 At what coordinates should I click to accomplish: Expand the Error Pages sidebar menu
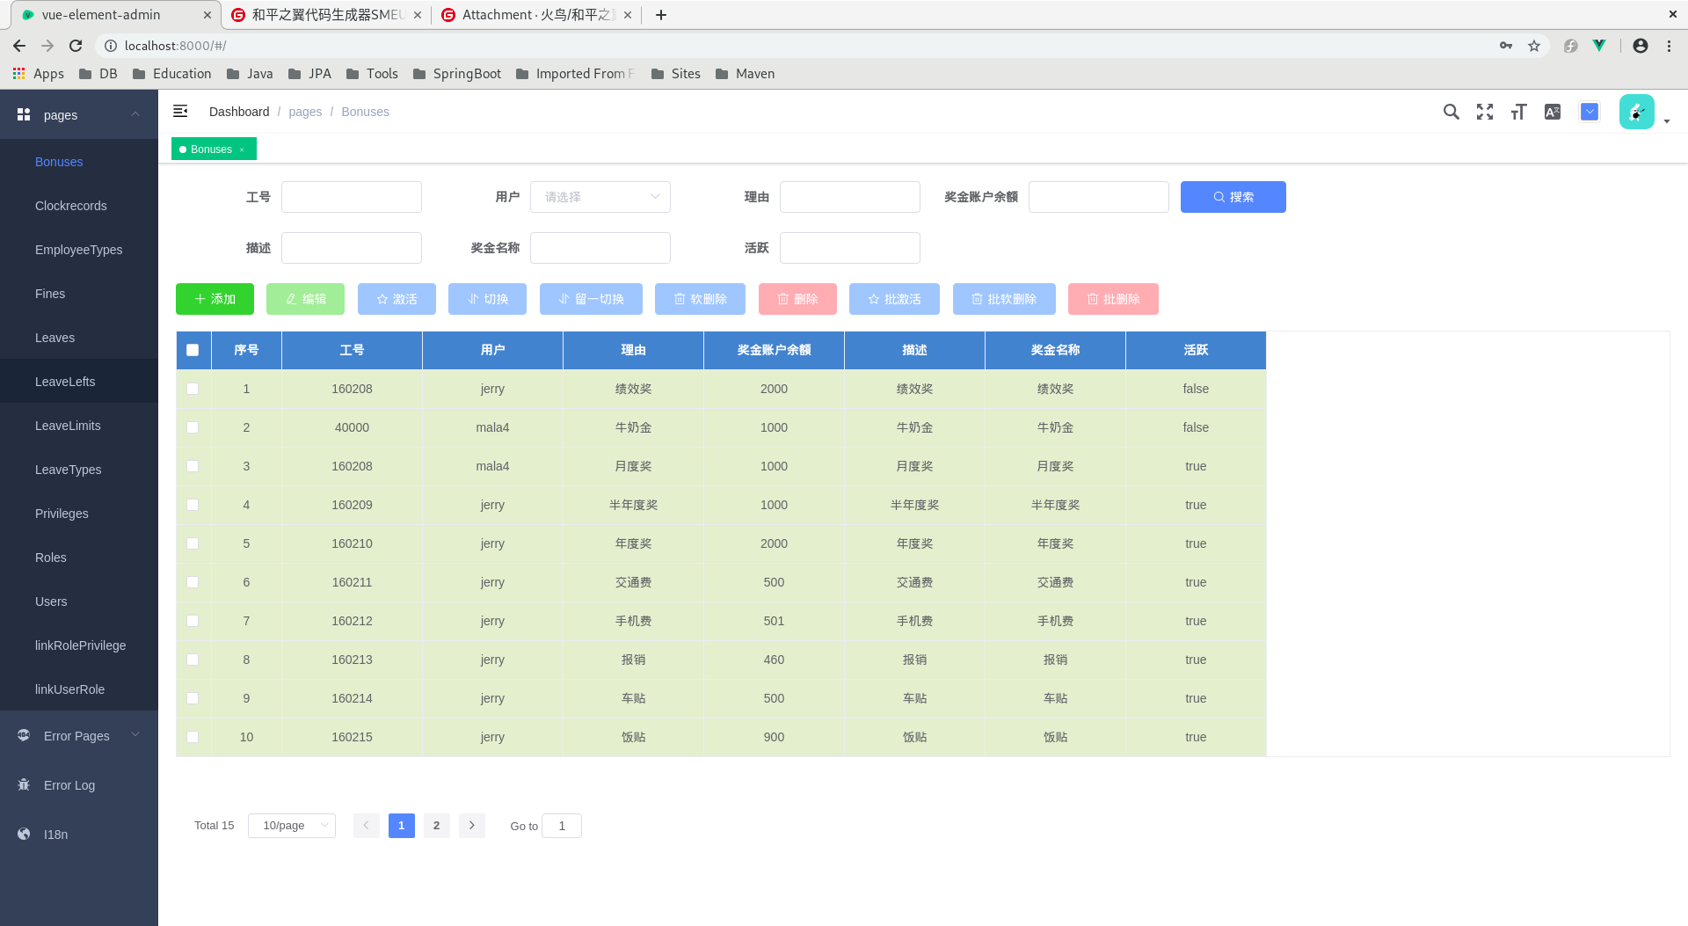79,736
